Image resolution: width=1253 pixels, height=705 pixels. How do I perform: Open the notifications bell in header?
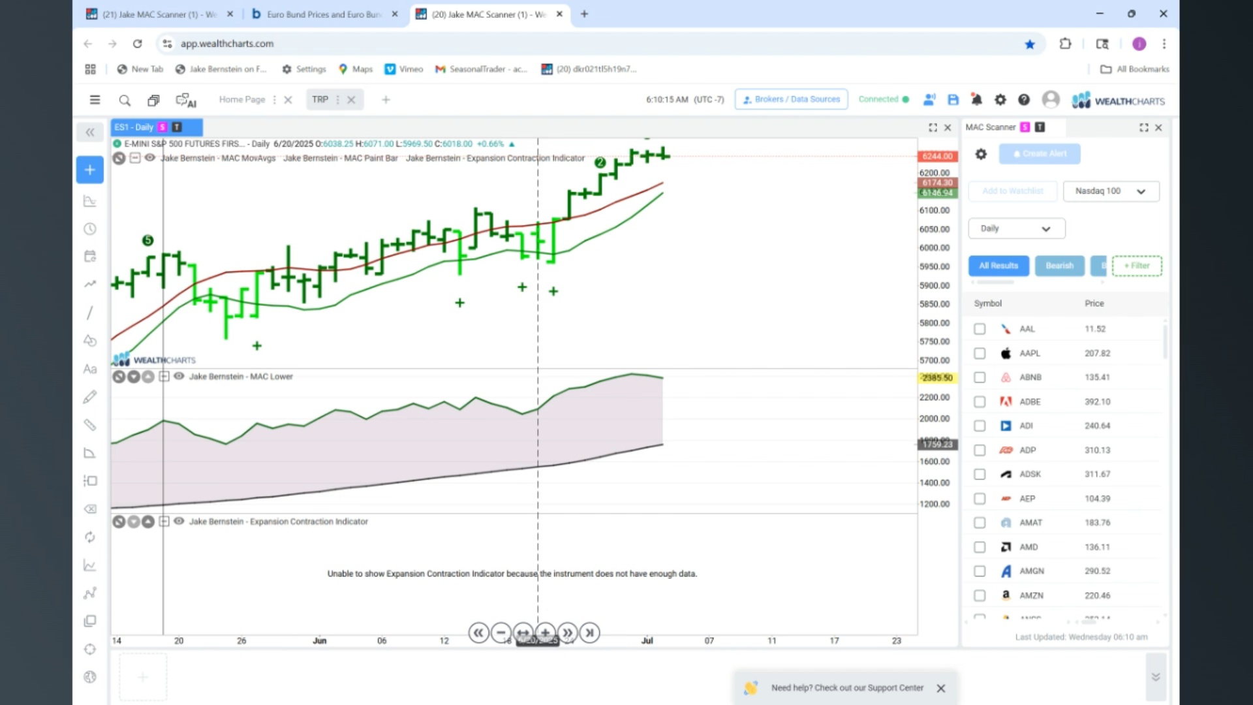(976, 100)
